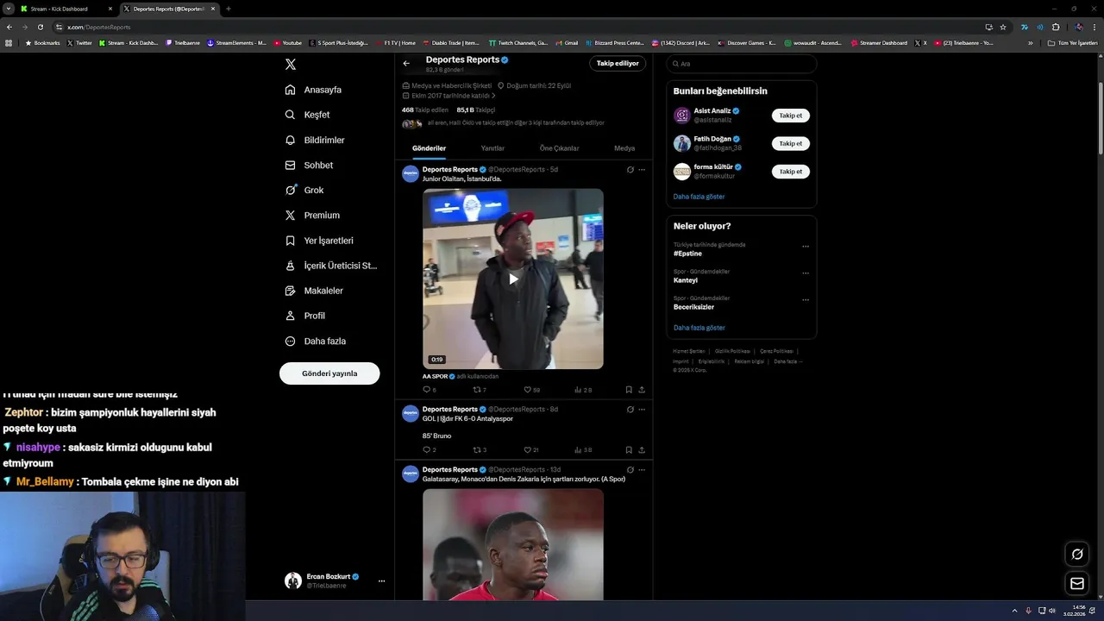Screen dimensions: 1104x621
Task: Open options for Kanteyi trend
Action: tap(806, 273)
